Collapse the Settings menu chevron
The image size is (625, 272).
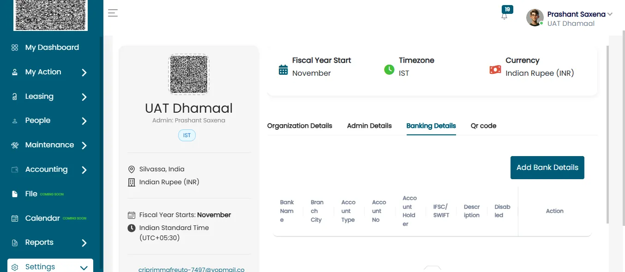84,268
